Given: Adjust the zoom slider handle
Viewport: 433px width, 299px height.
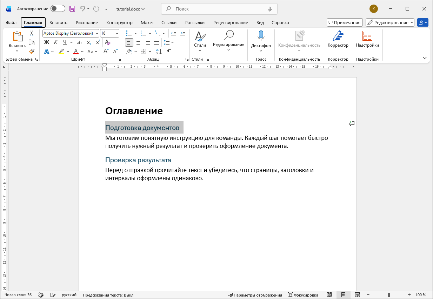Looking at the screenshot, I should click(389, 295).
